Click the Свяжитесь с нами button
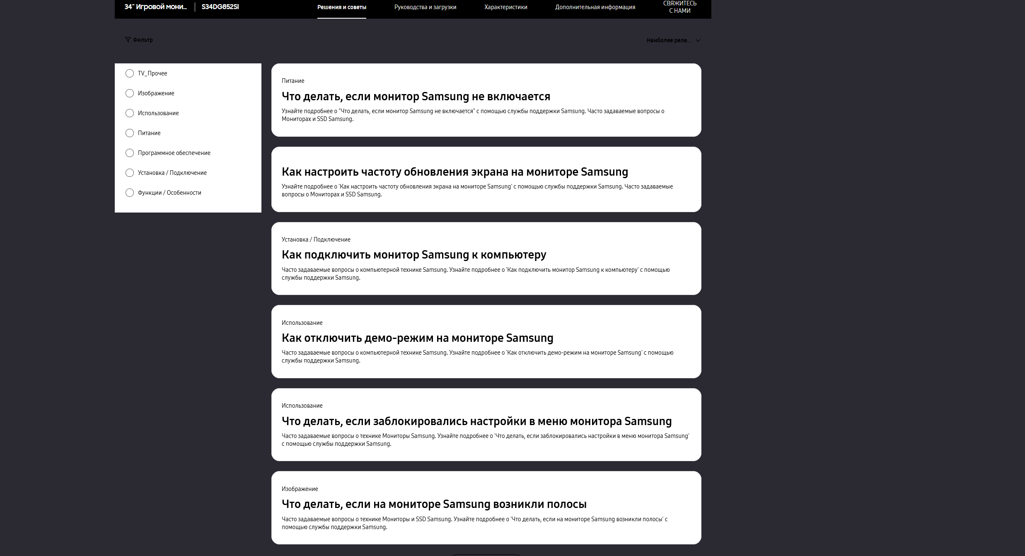Image resolution: width=1025 pixels, height=556 pixels. (x=679, y=7)
